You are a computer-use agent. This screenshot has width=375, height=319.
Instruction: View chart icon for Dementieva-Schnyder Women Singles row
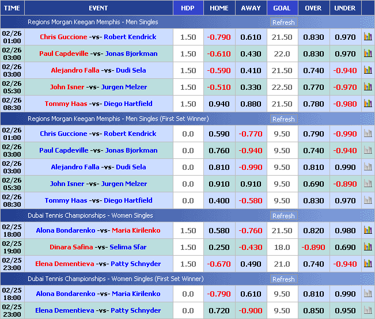pyautogui.click(x=368, y=264)
